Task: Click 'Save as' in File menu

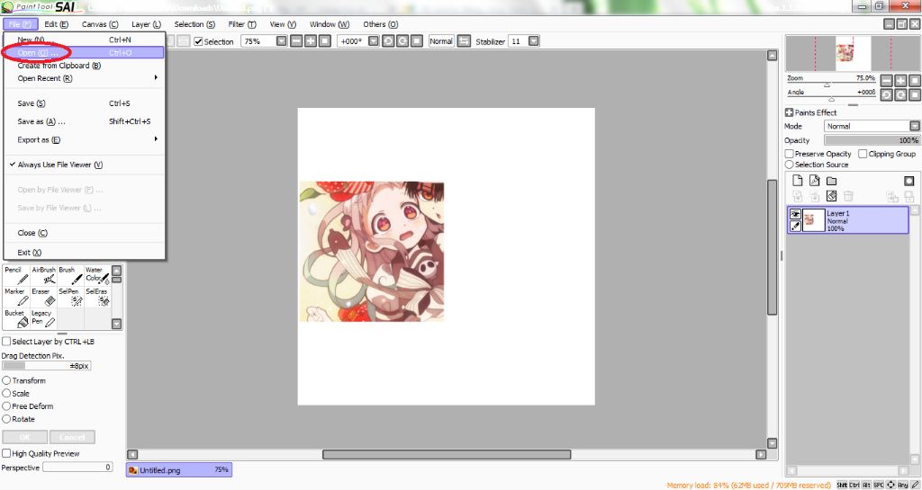Action: click(41, 121)
